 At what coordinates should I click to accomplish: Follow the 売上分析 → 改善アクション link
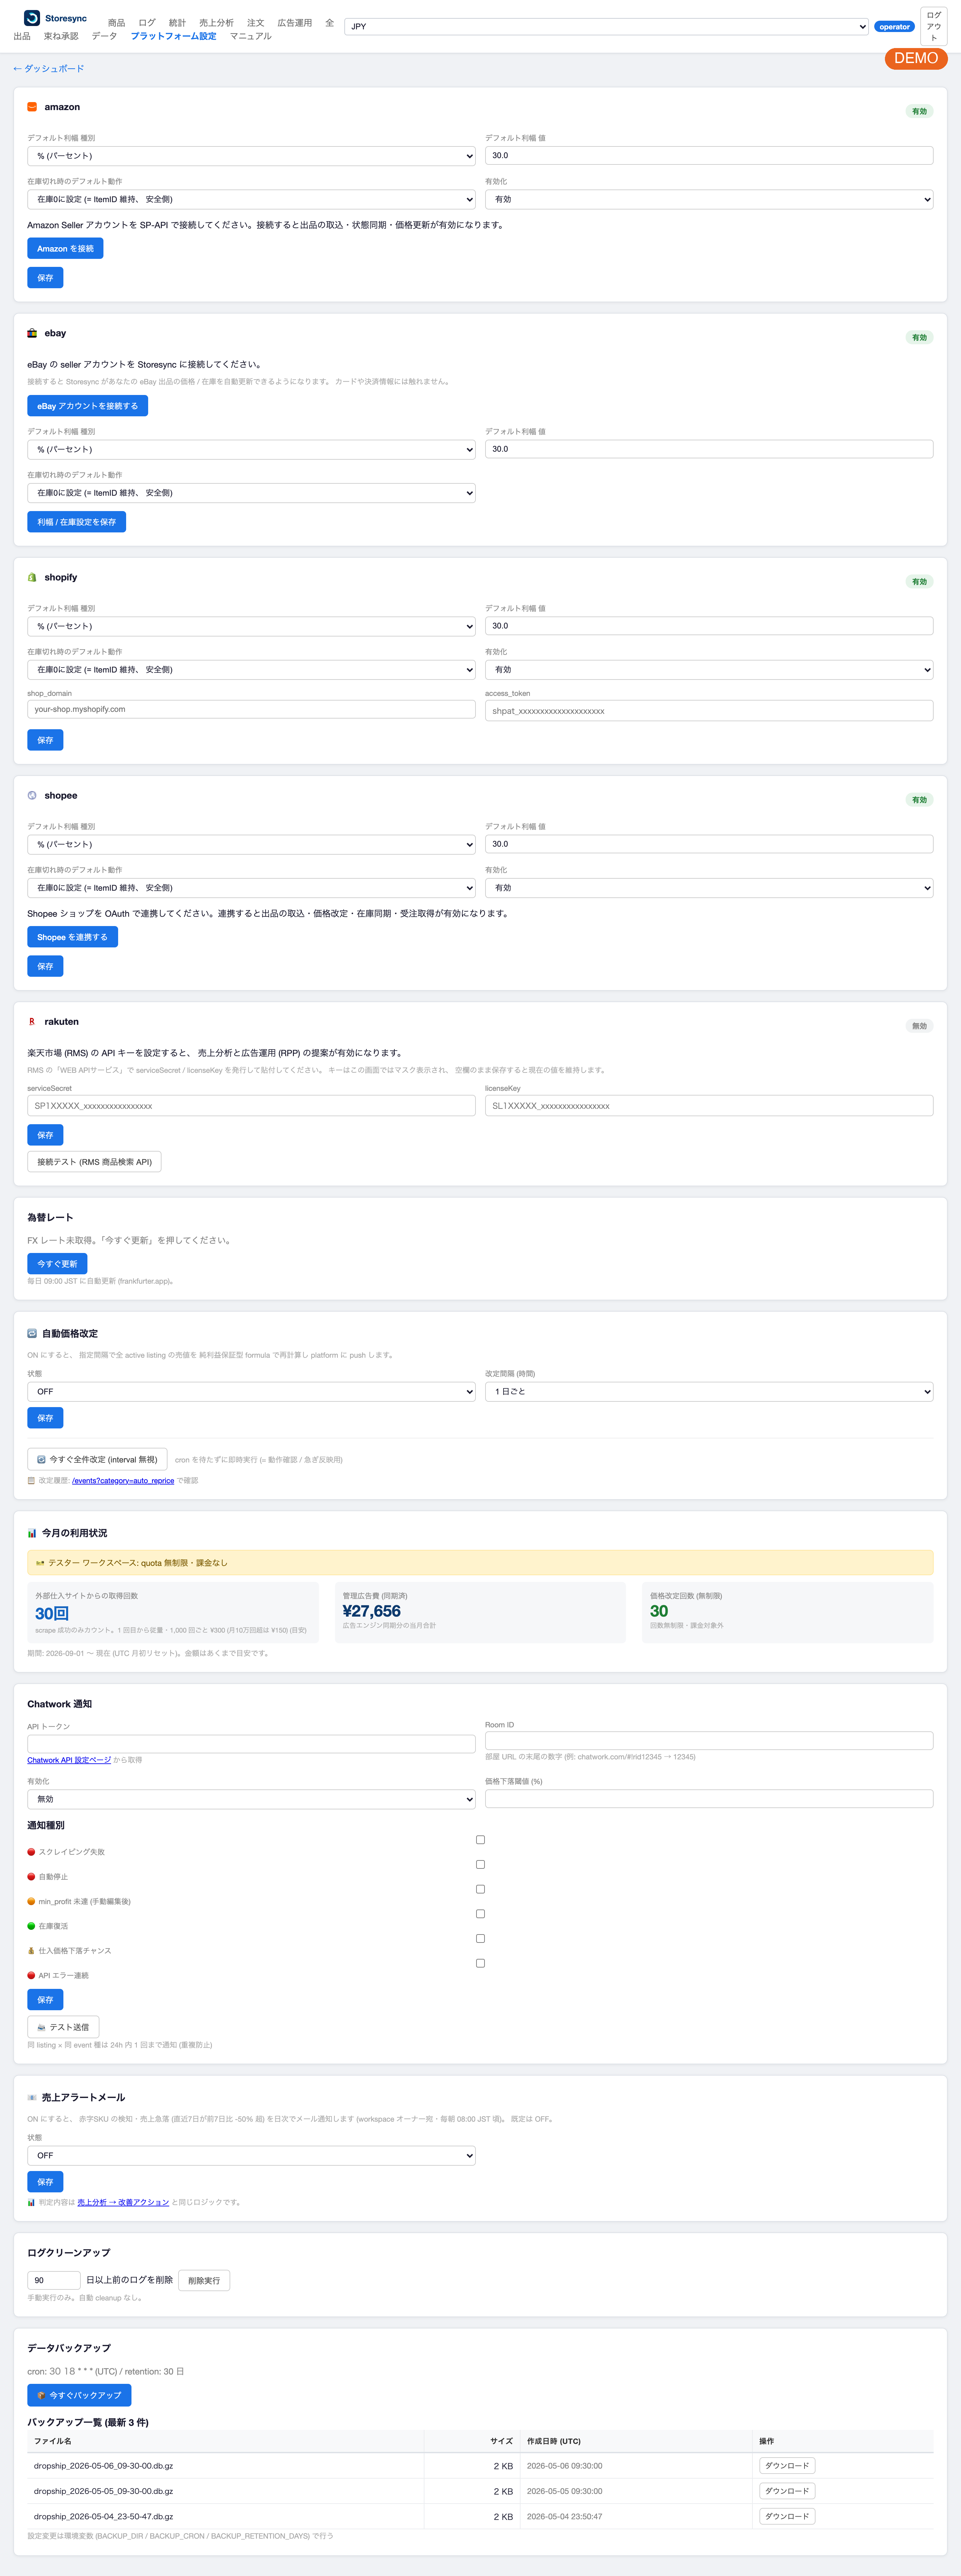tap(123, 2202)
